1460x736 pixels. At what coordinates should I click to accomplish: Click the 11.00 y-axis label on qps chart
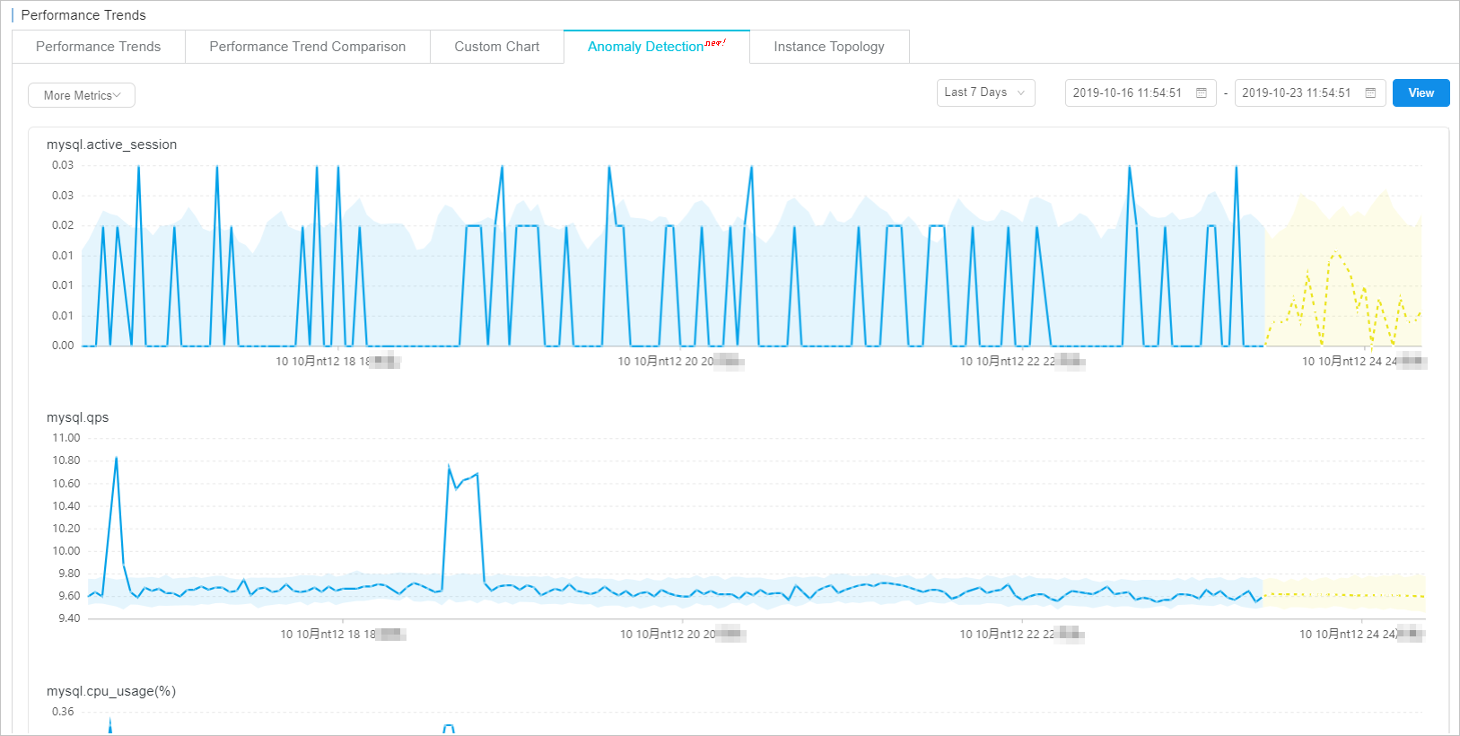point(66,438)
